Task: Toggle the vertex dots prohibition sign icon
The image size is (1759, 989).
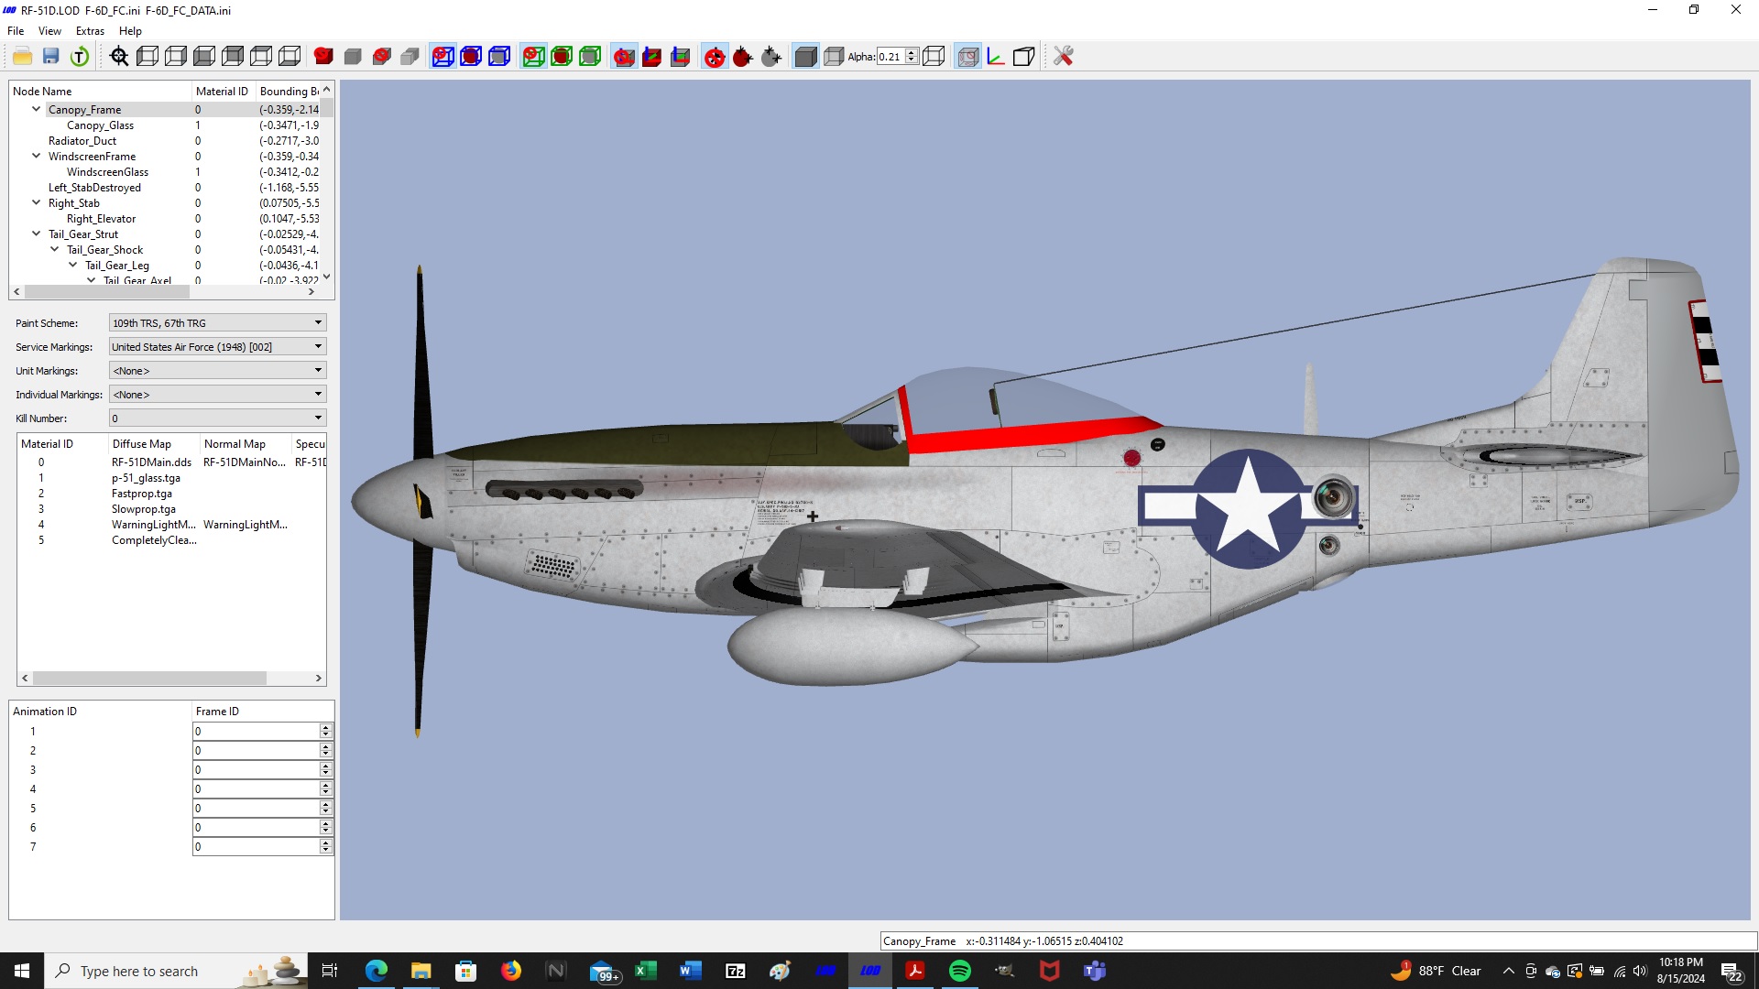Action: pyautogui.click(x=715, y=57)
